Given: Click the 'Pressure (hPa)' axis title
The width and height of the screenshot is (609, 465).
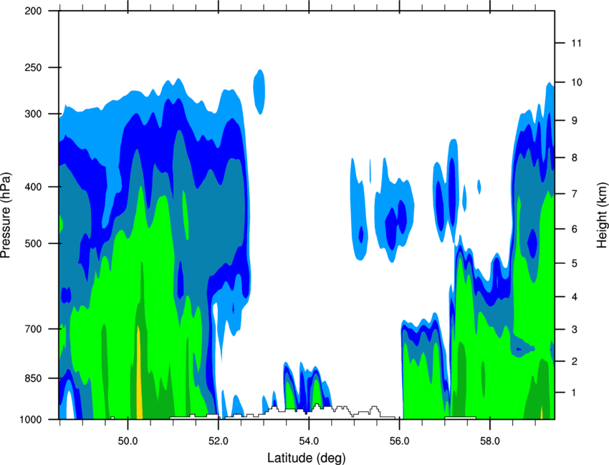Looking at the screenshot, I should tap(6, 215).
